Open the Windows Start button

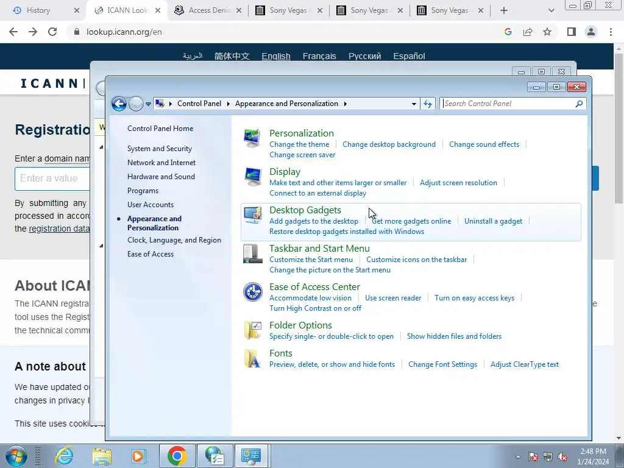16,456
